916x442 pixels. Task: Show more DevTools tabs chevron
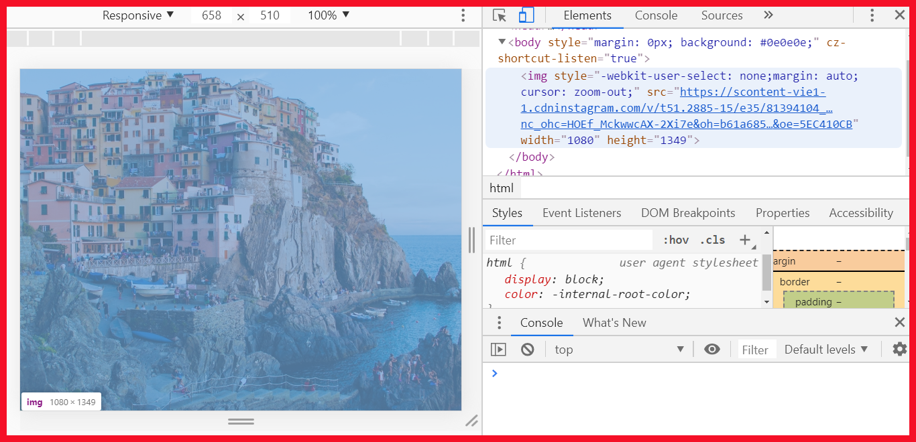(768, 15)
